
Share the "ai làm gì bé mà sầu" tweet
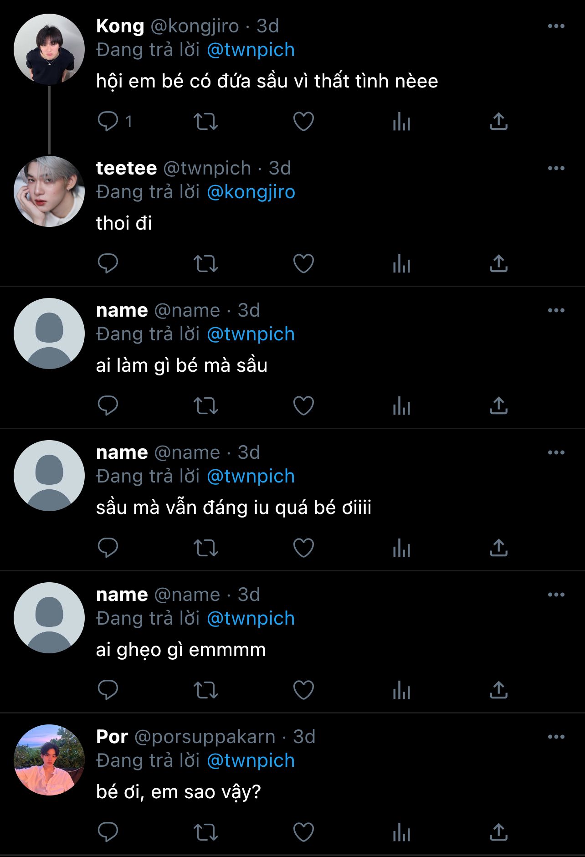click(x=499, y=406)
